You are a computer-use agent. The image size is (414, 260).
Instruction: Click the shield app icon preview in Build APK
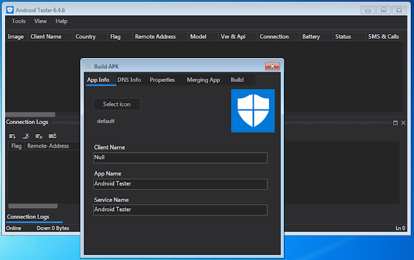tap(253, 110)
